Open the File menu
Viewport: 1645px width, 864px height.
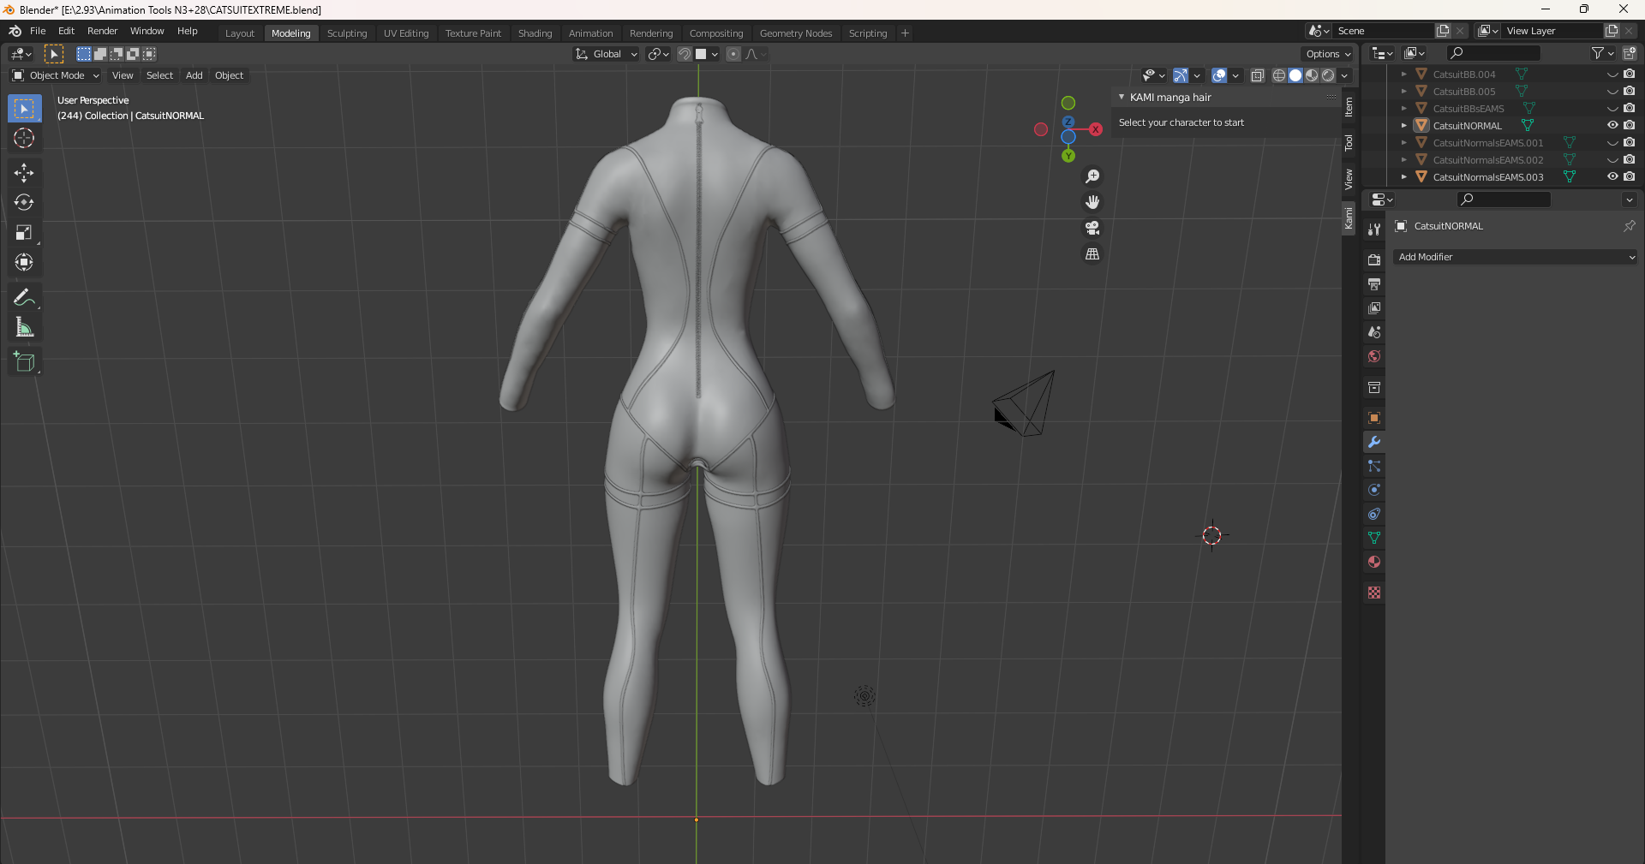(38, 31)
